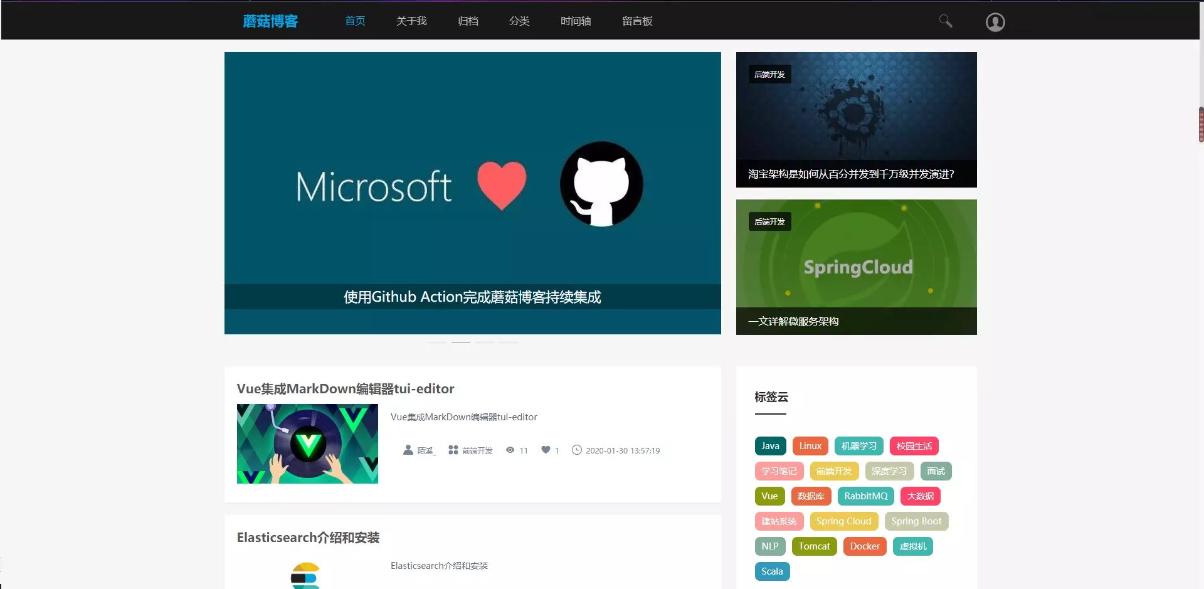This screenshot has width=1204, height=589.
Task: Select the fourth carousel indicator dash
Action: [509, 342]
